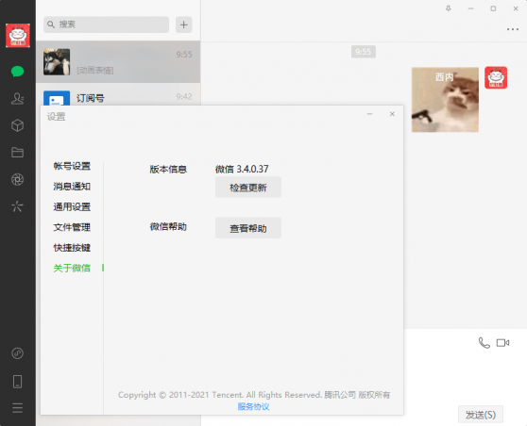Click the phone icon in sidebar
The height and width of the screenshot is (426, 527).
(18, 382)
